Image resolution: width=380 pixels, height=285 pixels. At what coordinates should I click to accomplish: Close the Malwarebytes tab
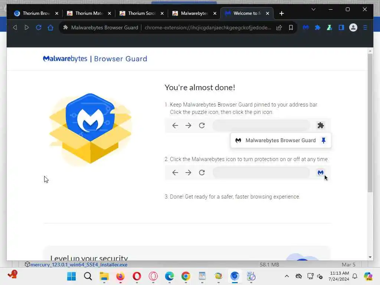pyautogui.click(x=215, y=13)
